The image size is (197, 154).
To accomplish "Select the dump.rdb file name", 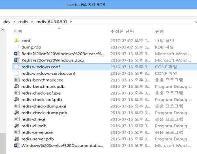I will pyautogui.click(x=31, y=47).
